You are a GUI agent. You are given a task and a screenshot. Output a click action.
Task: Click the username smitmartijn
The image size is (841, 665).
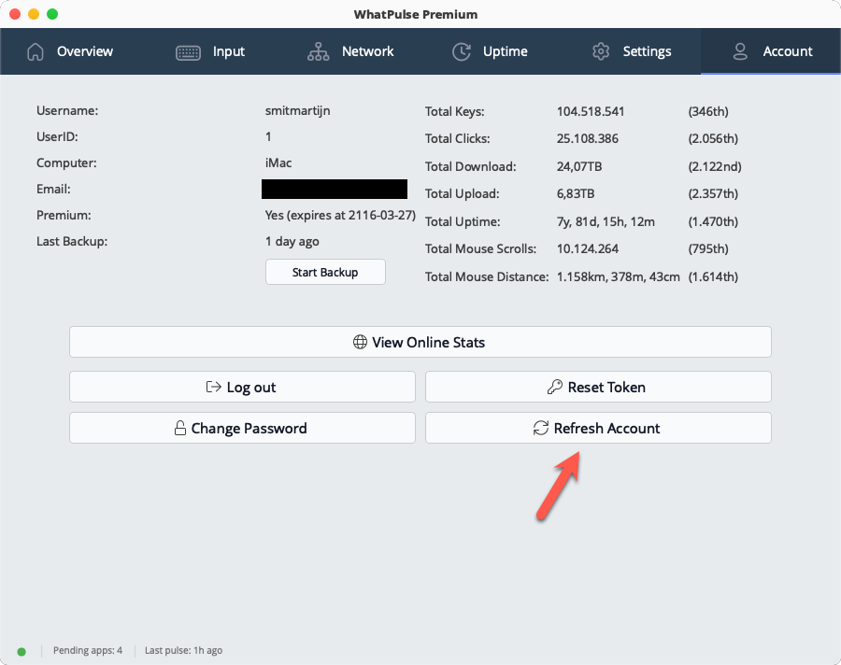[x=298, y=111]
